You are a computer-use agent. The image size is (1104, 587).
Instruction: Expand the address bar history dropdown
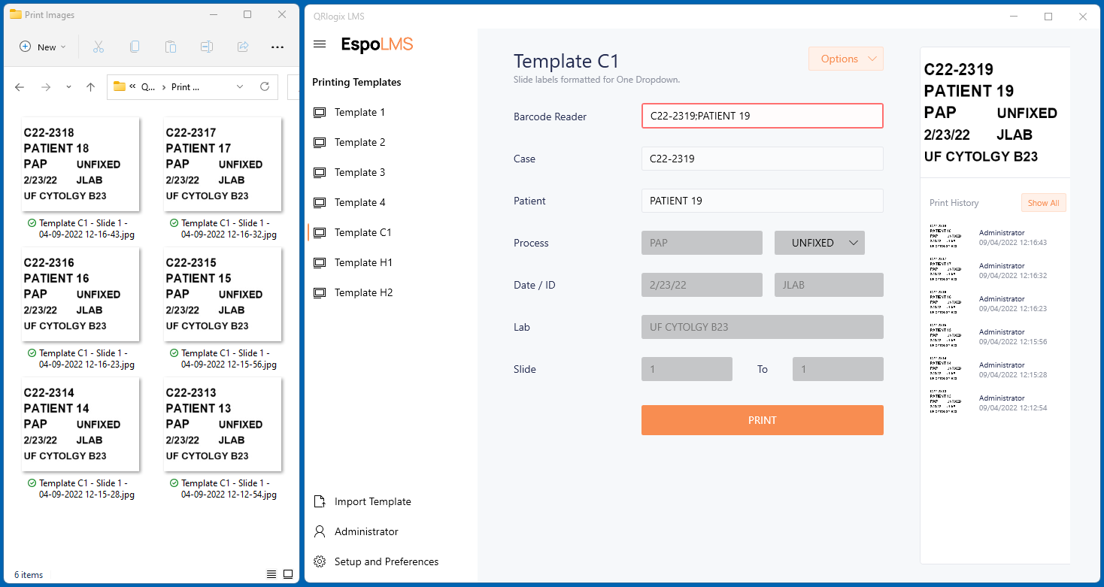tap(240, 86)
